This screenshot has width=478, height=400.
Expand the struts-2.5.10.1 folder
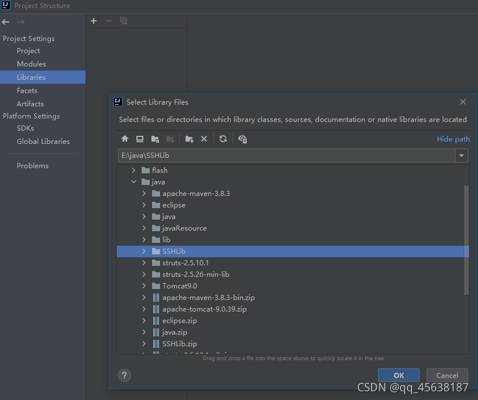(144, 263)
